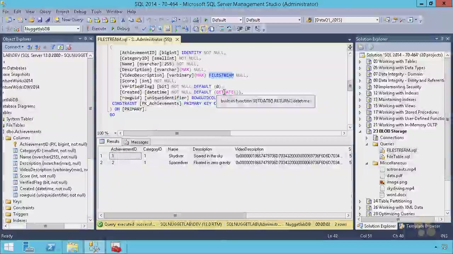Viewport: 453px width, 254px height.
Task: Open the Window menu
Action: tap(114, 12)
